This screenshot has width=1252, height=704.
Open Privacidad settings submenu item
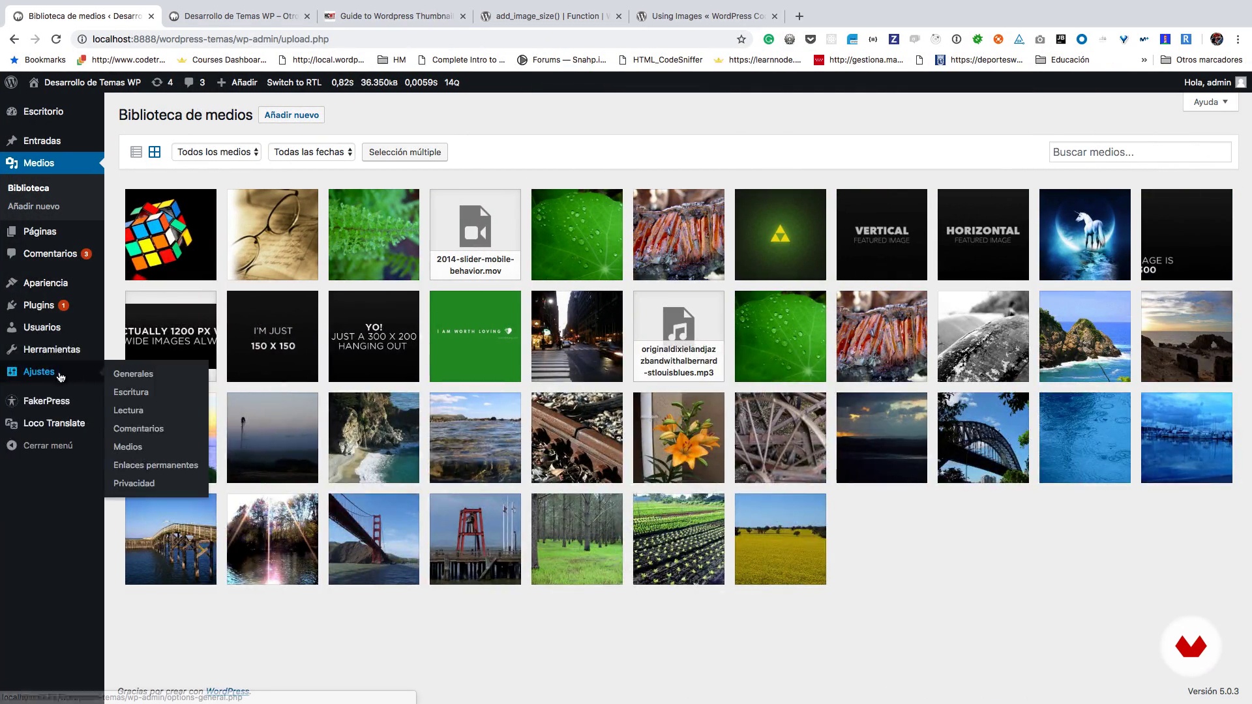pyautogui.click(x=134, y=483)
